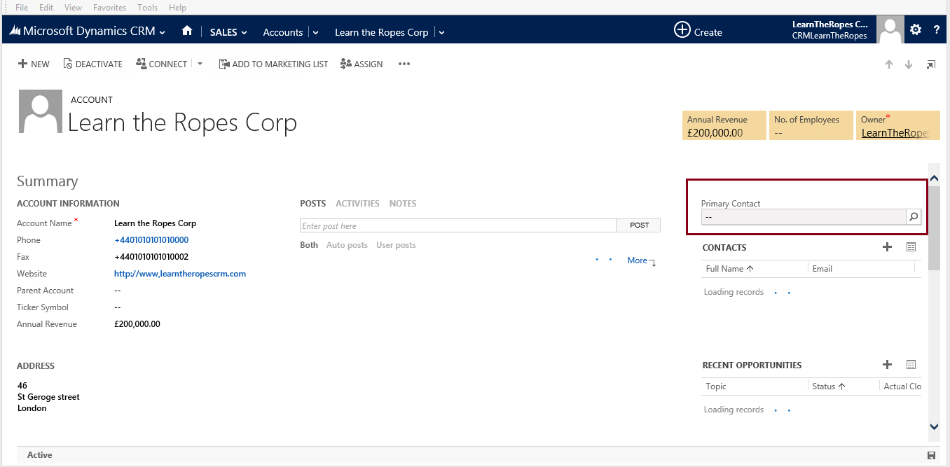Select the Auto posts filter
Screen dimensions: 950x467
(347, 244)
